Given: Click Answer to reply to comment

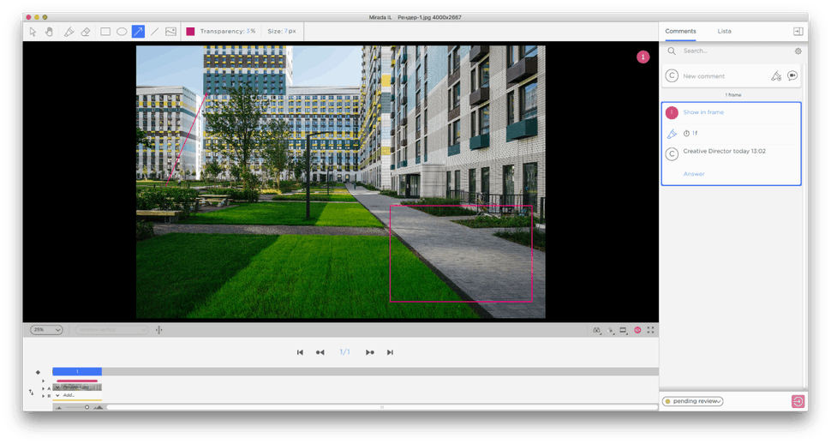Looking at the screenshot, I should click(694, 174).
